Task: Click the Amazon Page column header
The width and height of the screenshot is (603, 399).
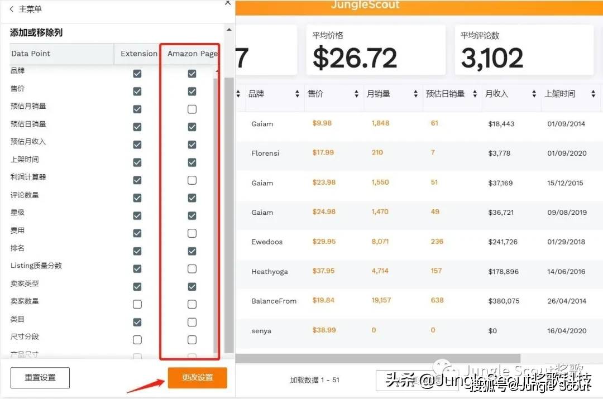Action: 192,54
